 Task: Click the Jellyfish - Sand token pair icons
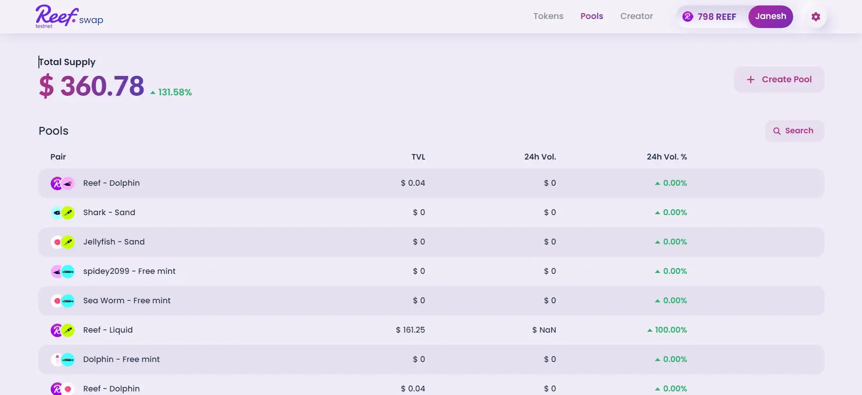[62, 242]
